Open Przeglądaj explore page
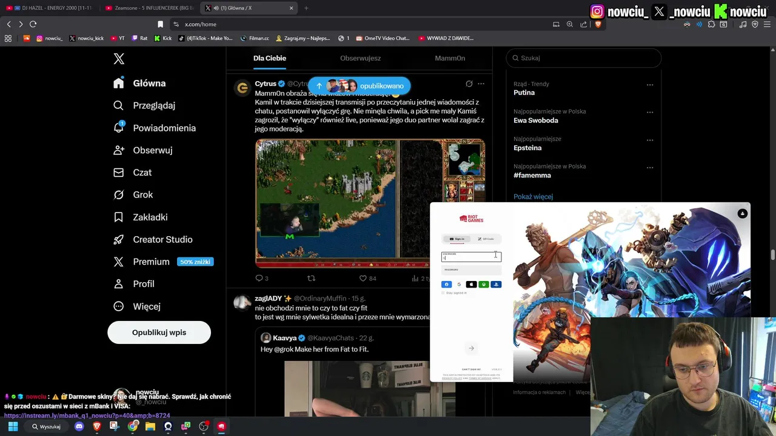Image resolution: width=776 pixels, height=436 pixels. tap(144, 105)
